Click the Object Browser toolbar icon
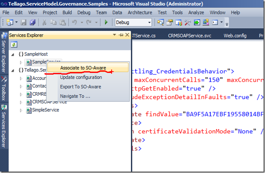The image size is (265, 173). point(179,22)
